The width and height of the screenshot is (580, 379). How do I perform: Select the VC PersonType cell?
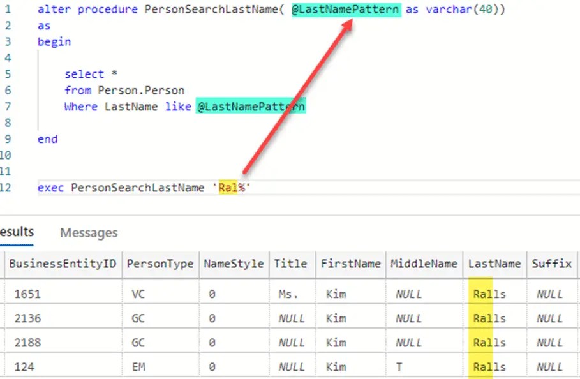point(160,294)
